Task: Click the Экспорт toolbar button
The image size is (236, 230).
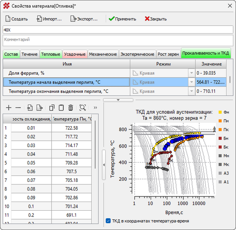Action: point(84,19)
